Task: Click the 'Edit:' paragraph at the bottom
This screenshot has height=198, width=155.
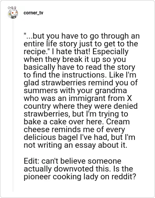Action: [x=80, y=169]
